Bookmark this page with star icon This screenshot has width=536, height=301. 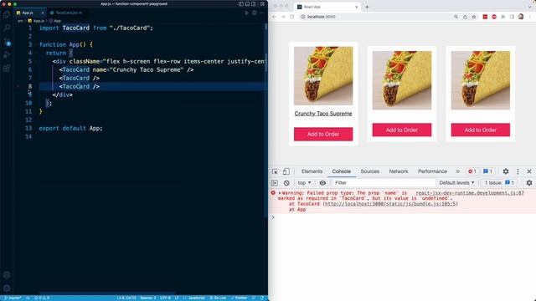click(x=474, y=17)
